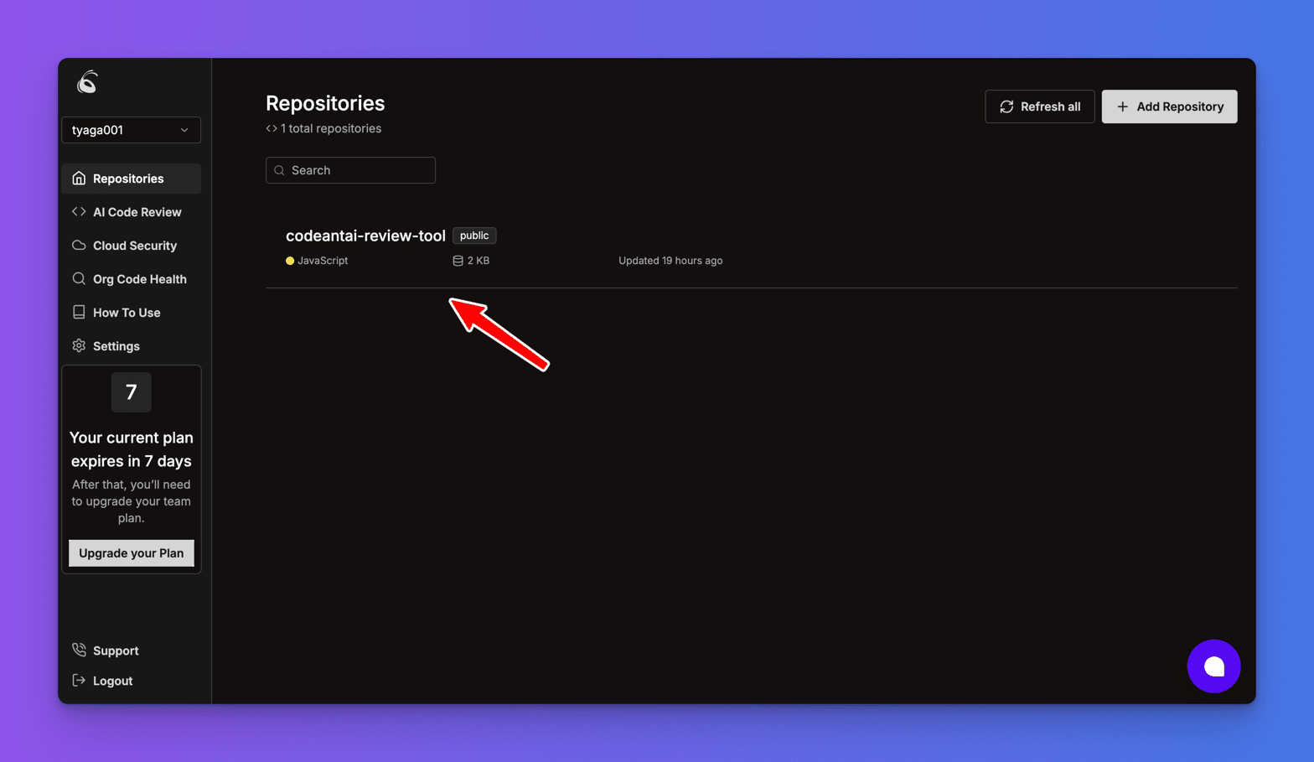This screenshot has width=1314, height=762.
Task: Click the Org Code Health magnifier icon
Action: 79,278
